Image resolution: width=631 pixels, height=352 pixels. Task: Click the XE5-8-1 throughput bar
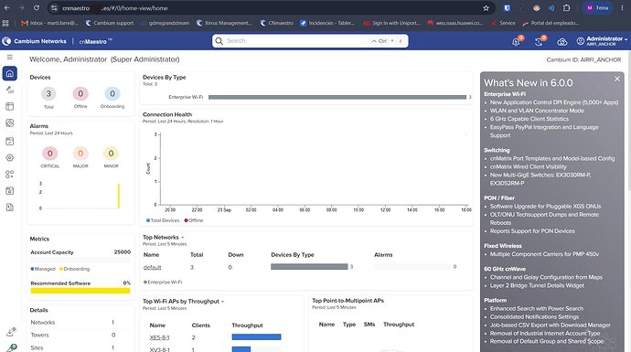point(256,337)
